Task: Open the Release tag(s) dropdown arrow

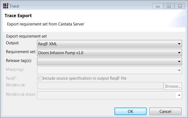Action: coord(179,61)
